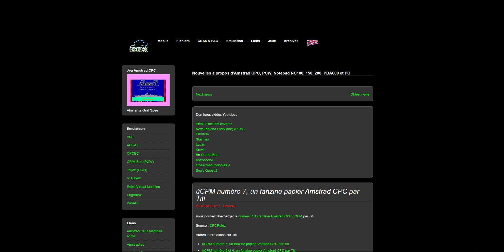Click the Next news link
This screenshot has width=504, height=252.
(x=204, y=94)
